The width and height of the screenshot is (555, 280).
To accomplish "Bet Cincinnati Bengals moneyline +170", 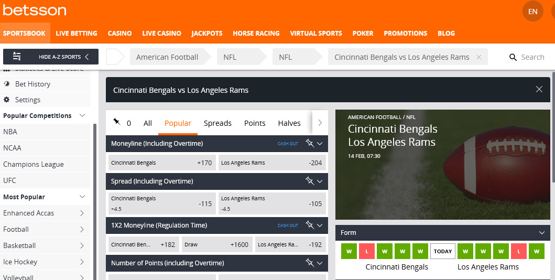I will point(162,163).
